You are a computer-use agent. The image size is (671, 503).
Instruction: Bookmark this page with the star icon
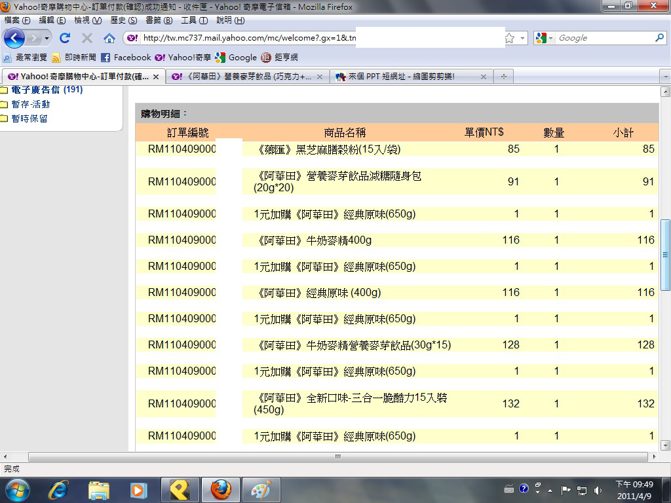point(510,38)
